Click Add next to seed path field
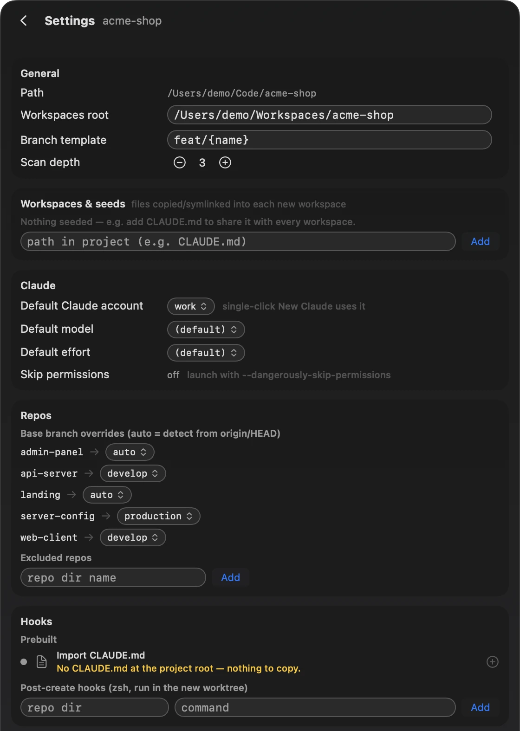 tap(480, 241)
